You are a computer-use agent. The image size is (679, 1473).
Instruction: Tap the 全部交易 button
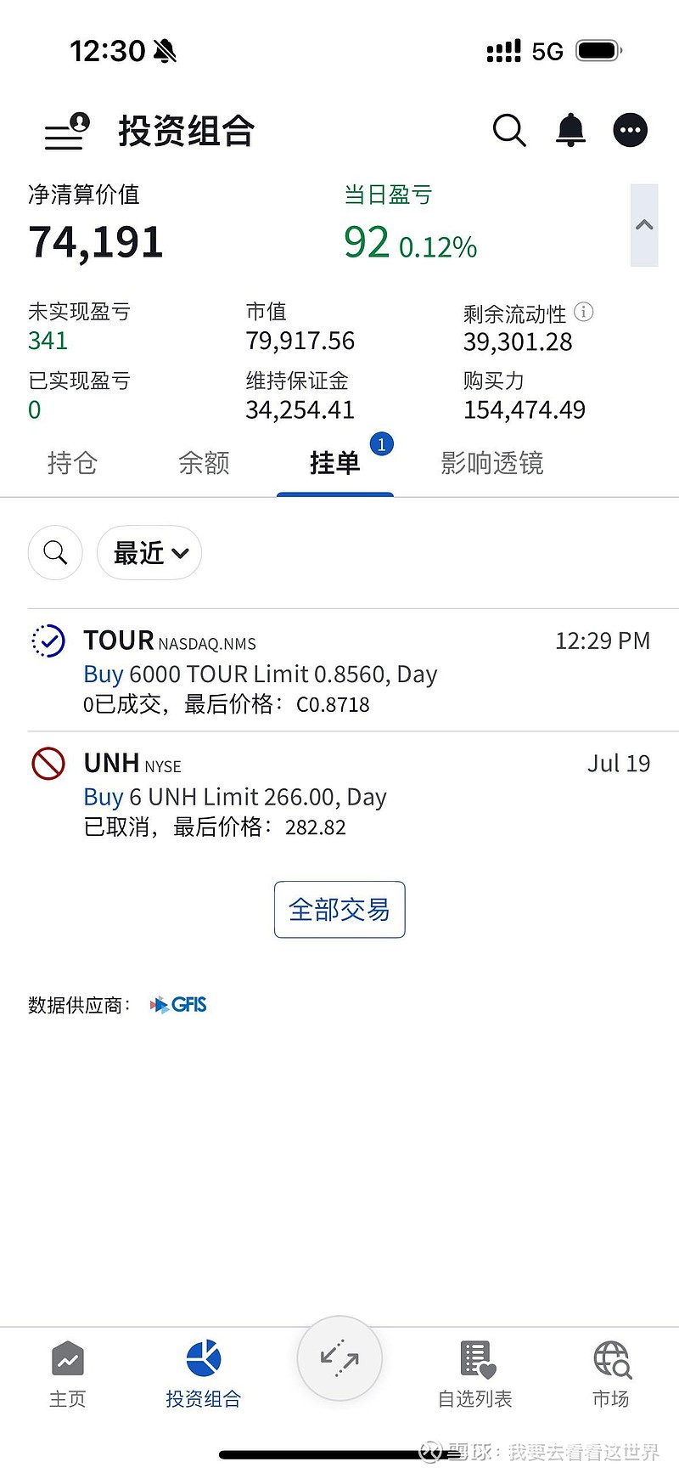pos(339,910)
